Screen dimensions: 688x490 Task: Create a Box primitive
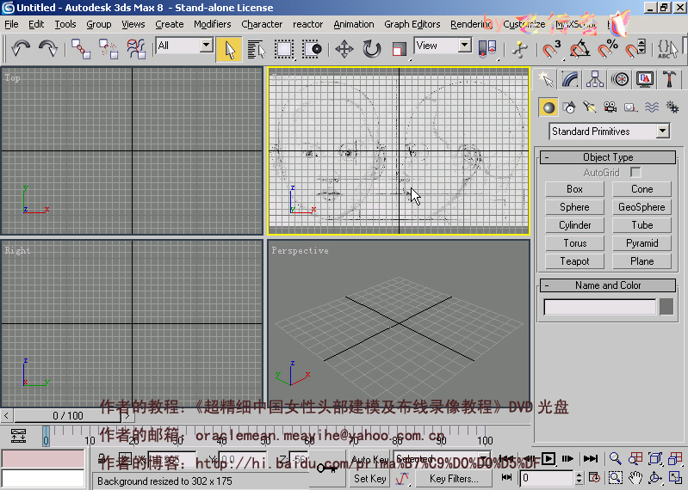point(574,189)
